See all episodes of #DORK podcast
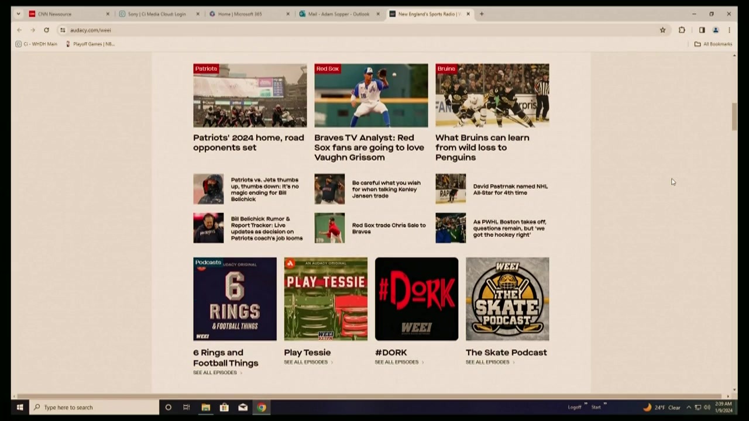This screenshot has height=421, width=749. point(396,362)
